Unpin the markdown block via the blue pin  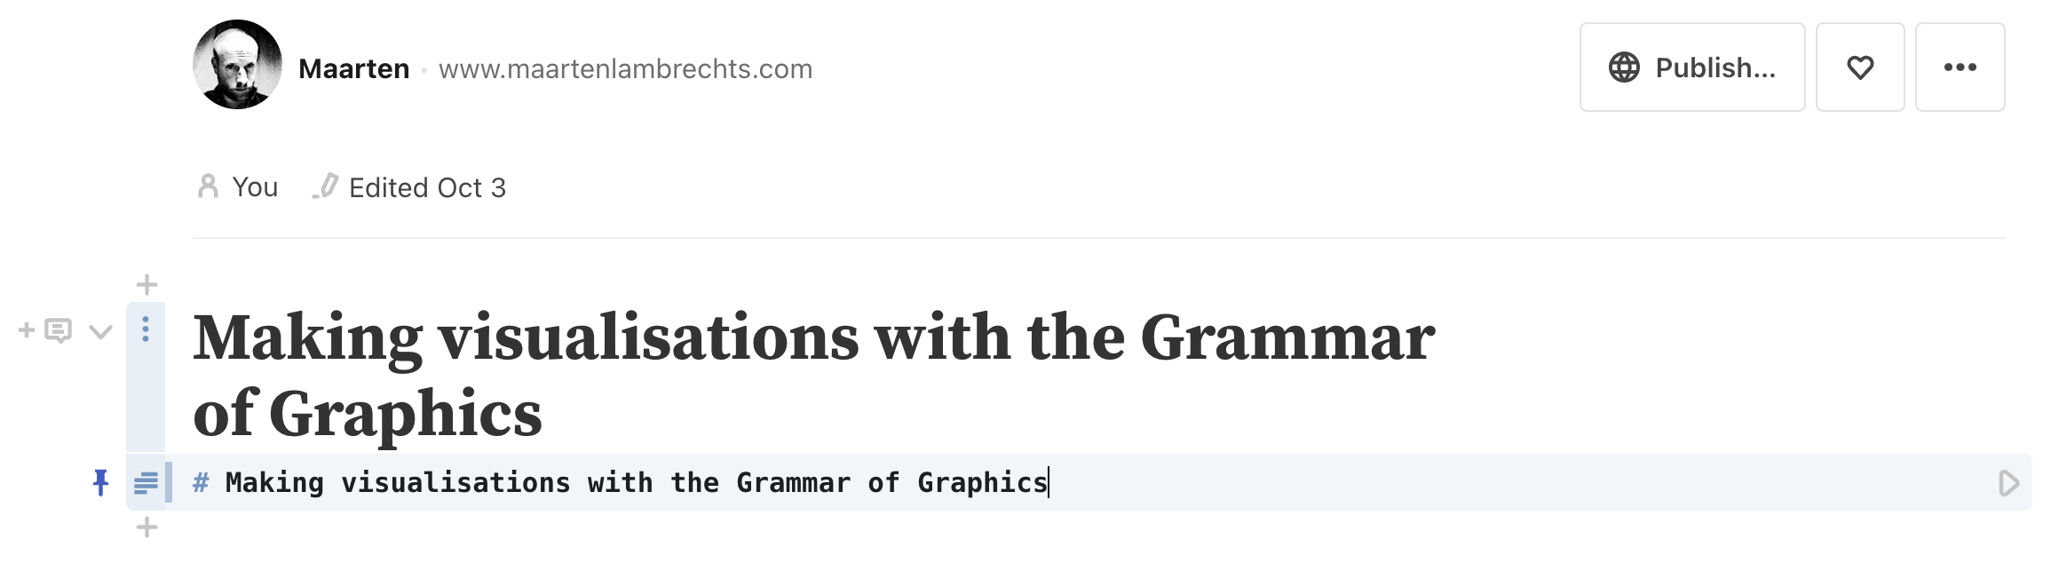click(100, 484)
